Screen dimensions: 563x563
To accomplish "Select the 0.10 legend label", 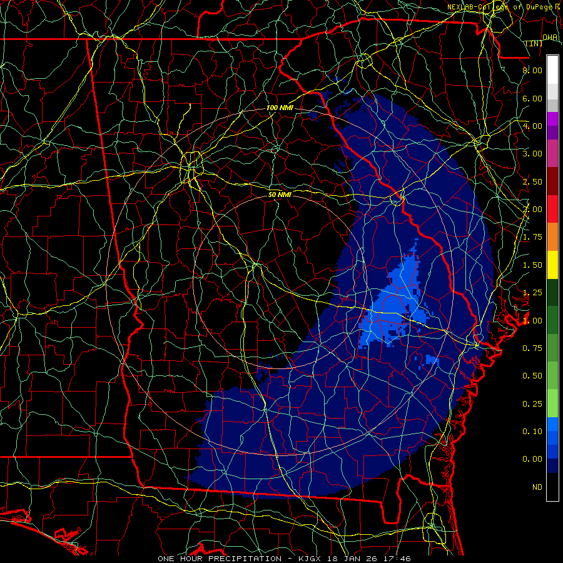I will click(532, 431).
